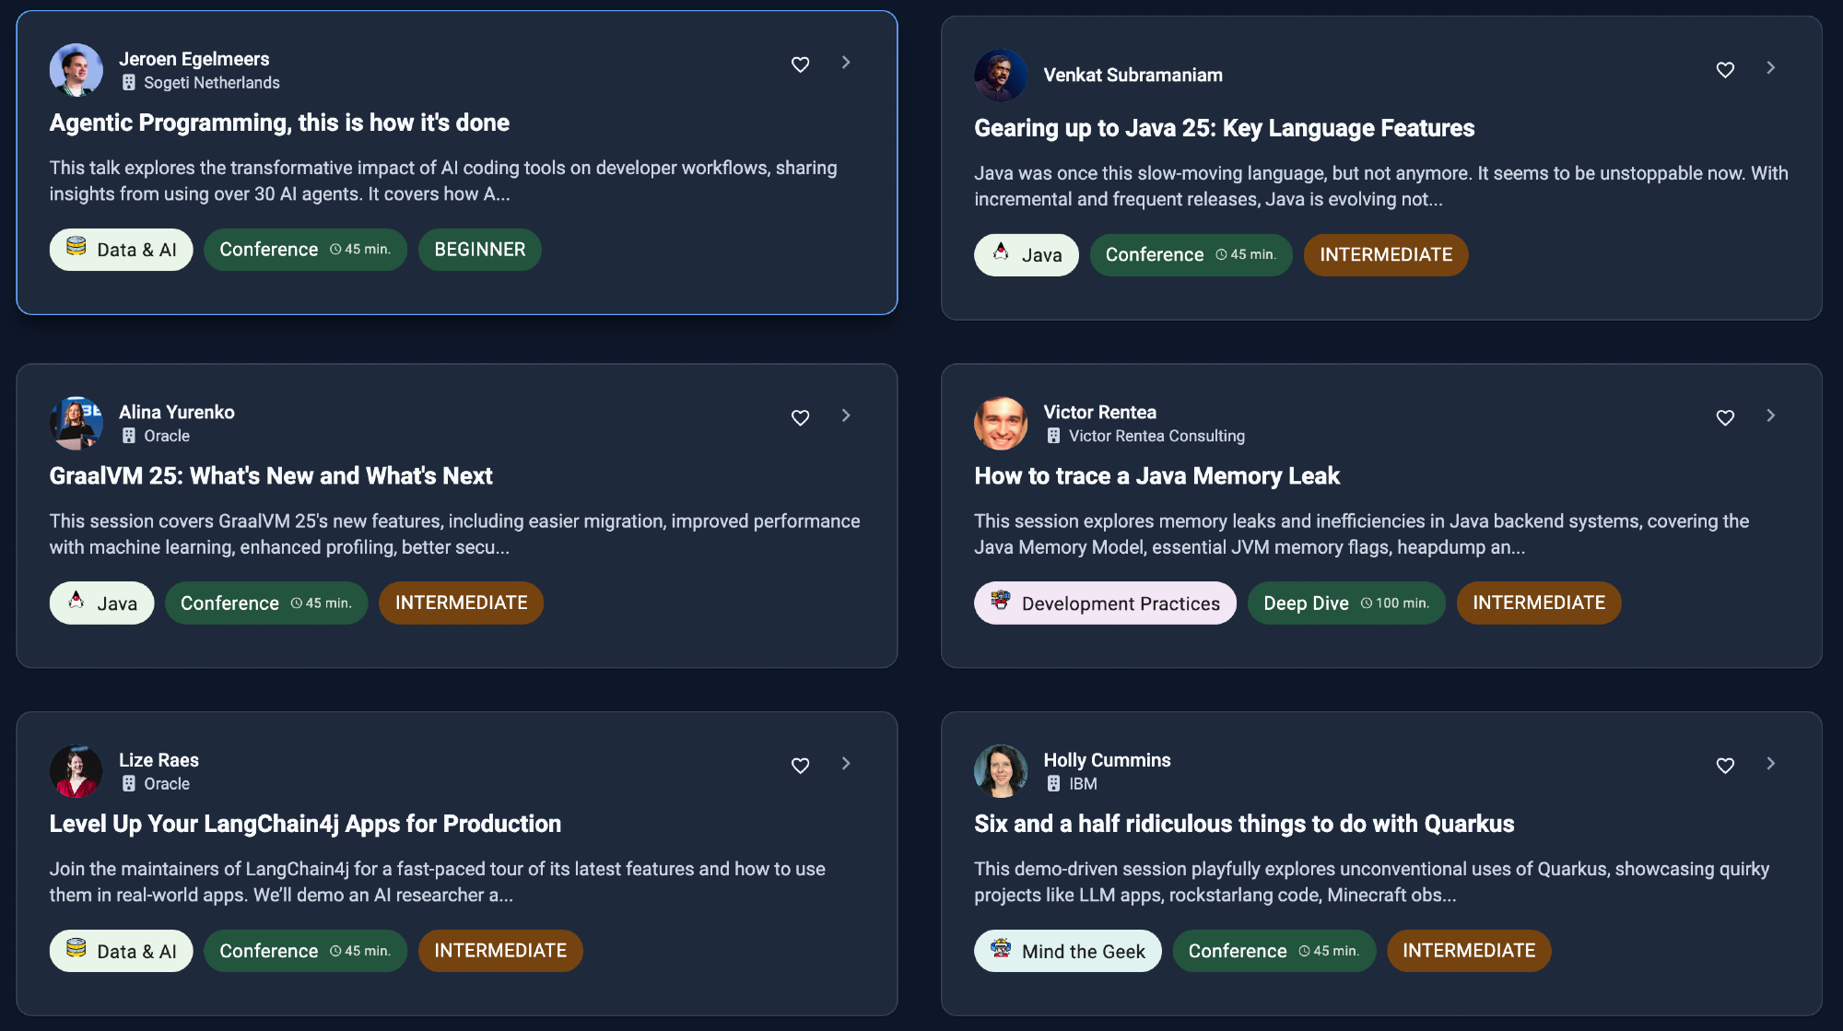Click Victor Rentea's profile photo
This screenshot has width=1843, height=1031.
tap(1001, 424)
